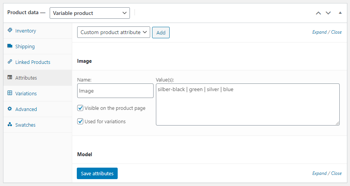Click the Advanced gear icon
Image resolution: width=350 pixels, height=186 pixels.
tap(10, 109)
